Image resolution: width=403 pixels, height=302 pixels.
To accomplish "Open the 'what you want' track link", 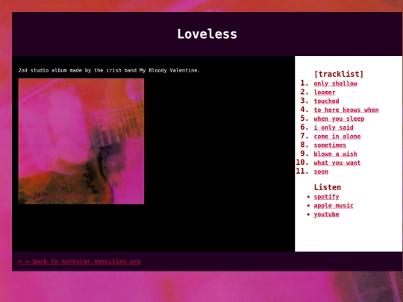I will [337, 163].
